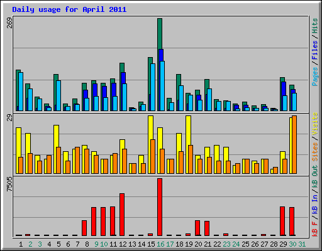Click day label '25' on the x-axis

pos(245,244)
